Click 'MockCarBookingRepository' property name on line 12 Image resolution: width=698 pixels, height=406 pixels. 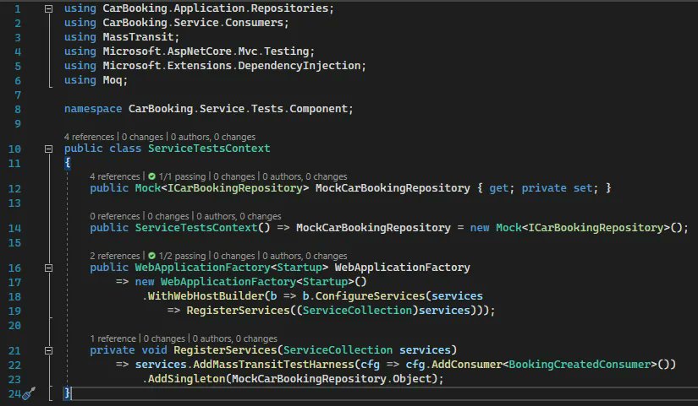393,188
